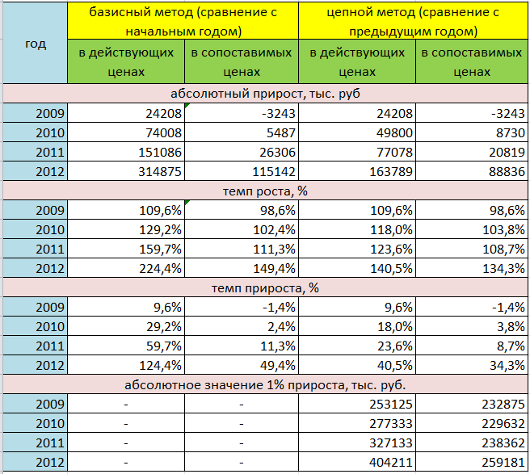Select the cell with value 115142

coord(242,171)
